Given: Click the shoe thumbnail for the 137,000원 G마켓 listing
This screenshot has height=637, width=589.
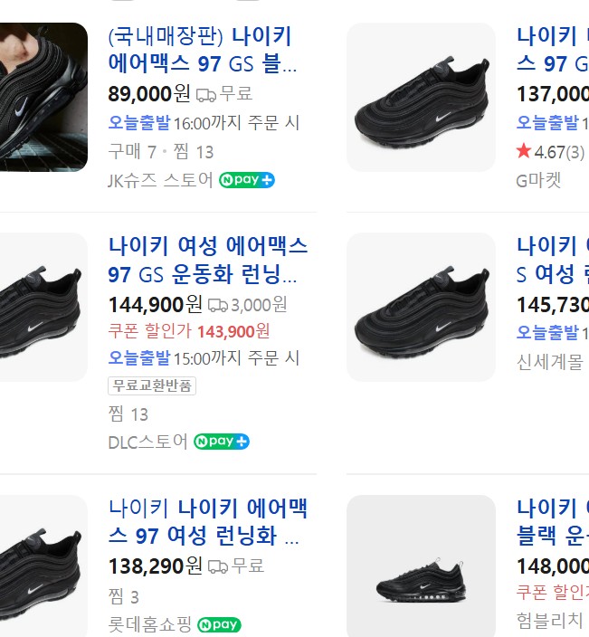Looking at the screenshot, I should point(422,98).
